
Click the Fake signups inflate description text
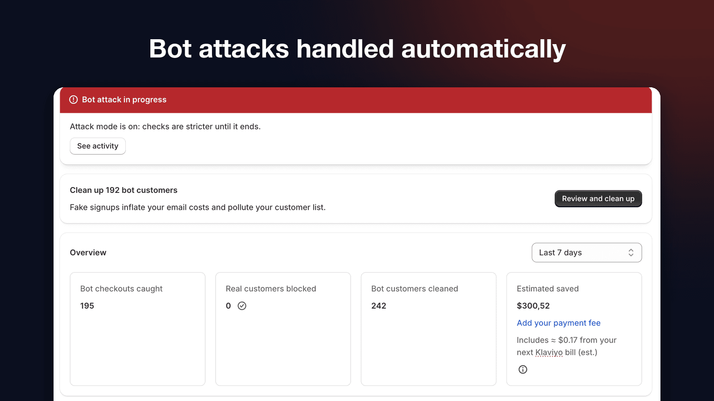point(198,207)
